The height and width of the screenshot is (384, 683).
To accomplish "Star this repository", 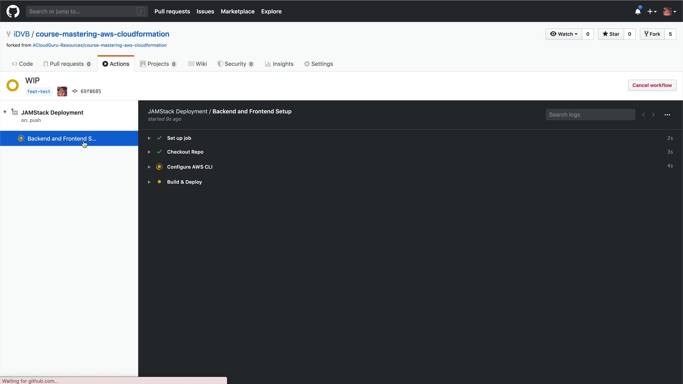I will [611, 34].
